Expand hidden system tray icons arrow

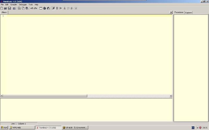pyautogui.click(x=198, y=128)
